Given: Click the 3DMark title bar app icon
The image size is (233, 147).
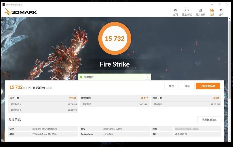Looking at the screenshot, I should point(4,4).
